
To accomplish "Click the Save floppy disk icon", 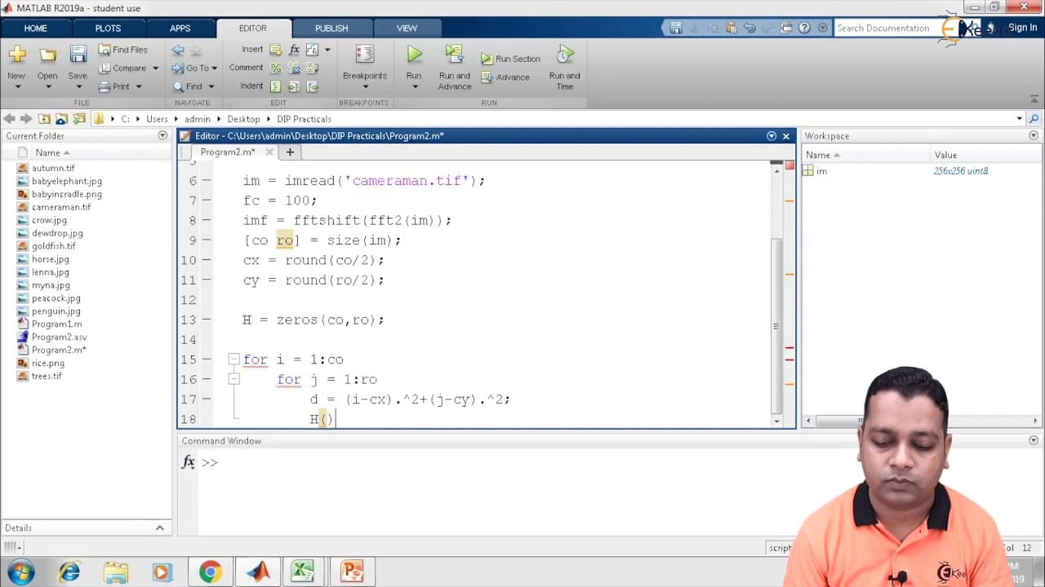I will [78, 55].
